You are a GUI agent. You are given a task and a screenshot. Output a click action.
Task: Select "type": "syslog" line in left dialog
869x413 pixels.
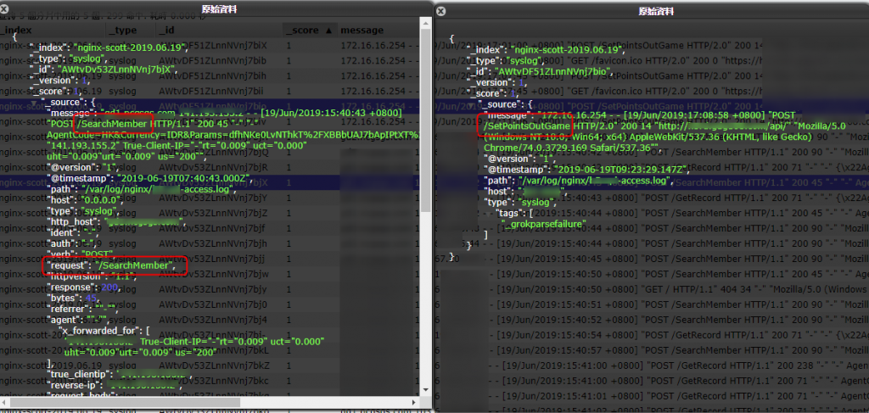tap(84, 211)
